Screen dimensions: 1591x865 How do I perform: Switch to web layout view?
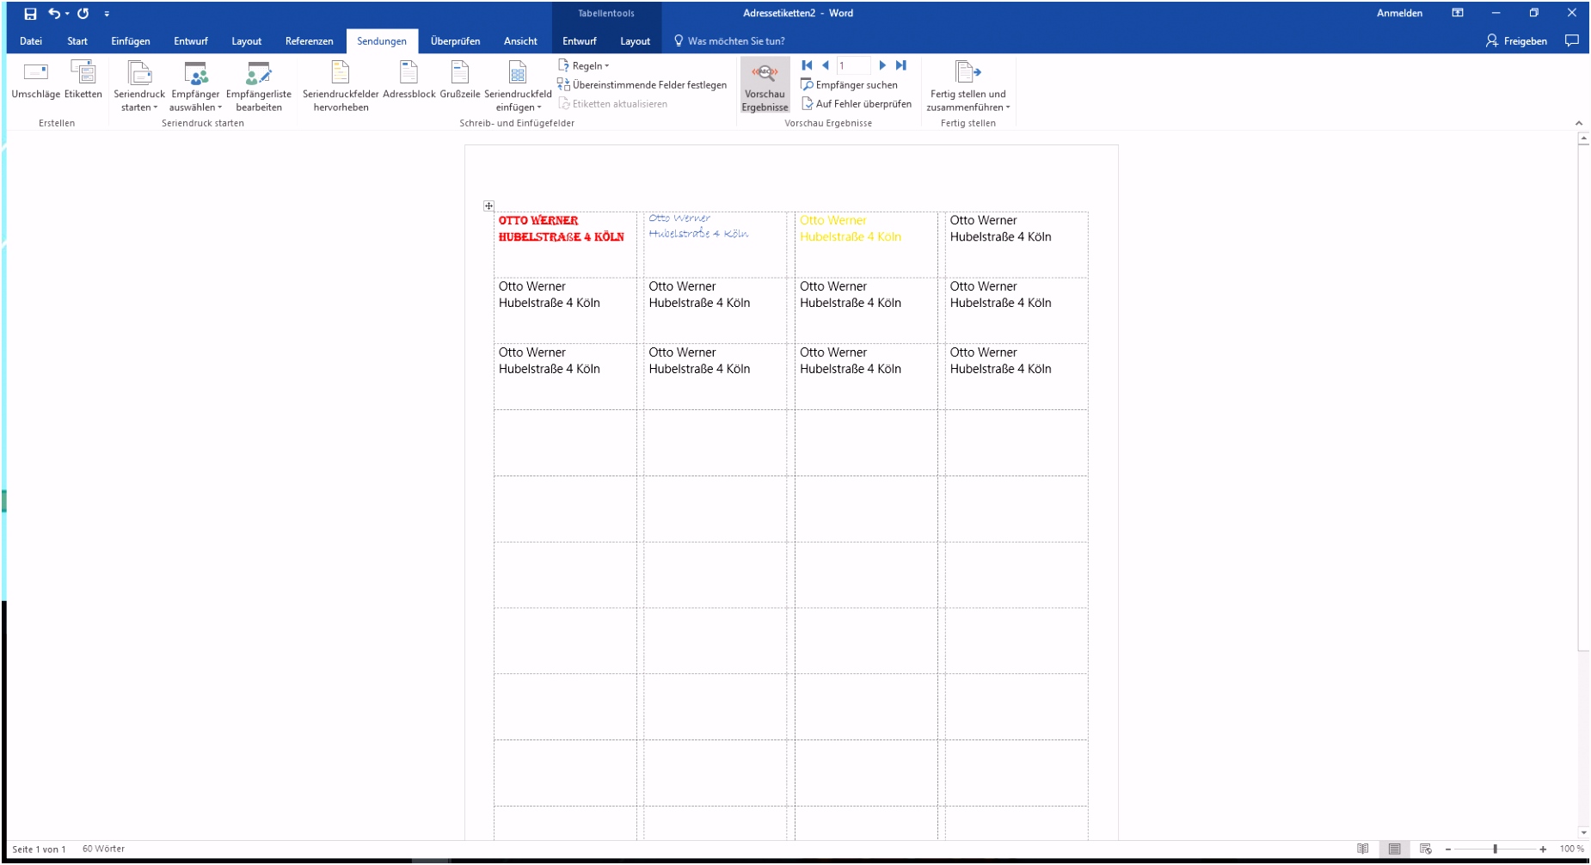coord(1426,850)
